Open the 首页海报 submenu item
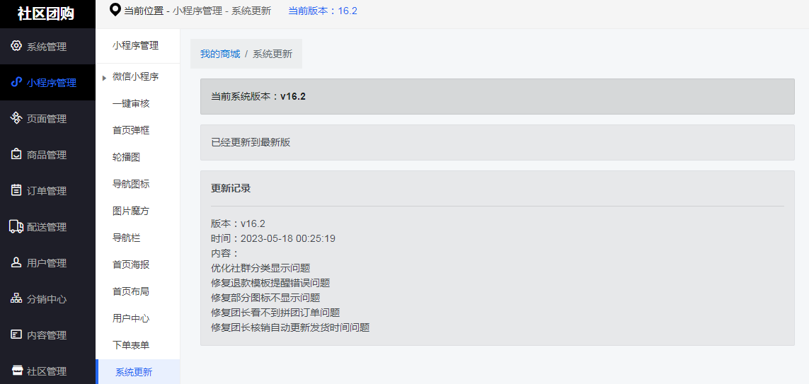 coord(131,264)
